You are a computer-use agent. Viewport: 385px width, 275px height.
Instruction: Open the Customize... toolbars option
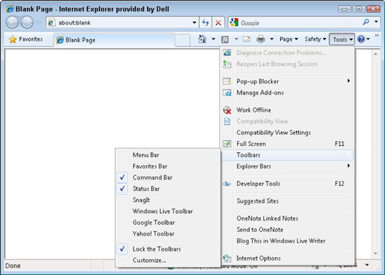coord(168,261)
